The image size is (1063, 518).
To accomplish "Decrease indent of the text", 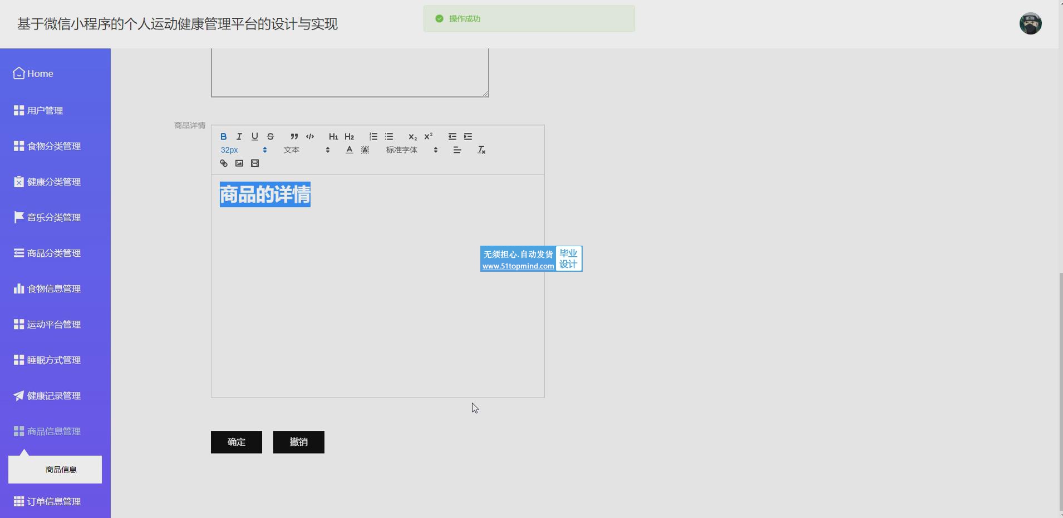I will click(452, 137).
